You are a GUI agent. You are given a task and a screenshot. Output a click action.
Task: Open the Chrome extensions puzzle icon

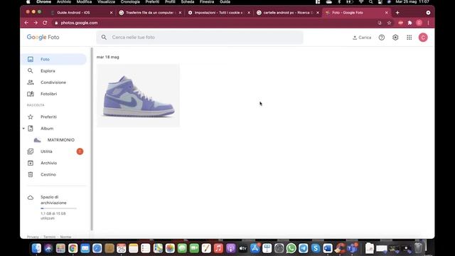(x=409, y=23)
